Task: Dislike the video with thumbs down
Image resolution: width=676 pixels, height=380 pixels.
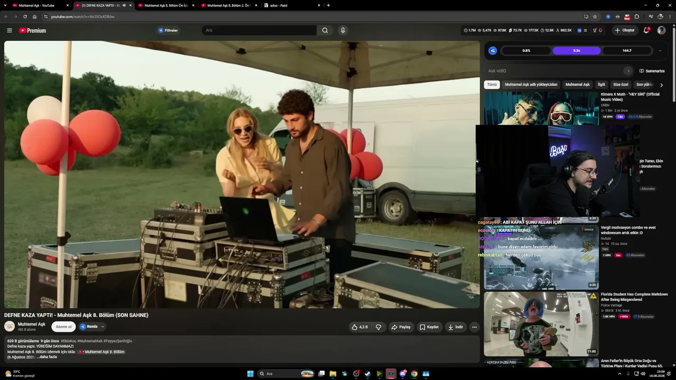Action: [x=378, y=327]
